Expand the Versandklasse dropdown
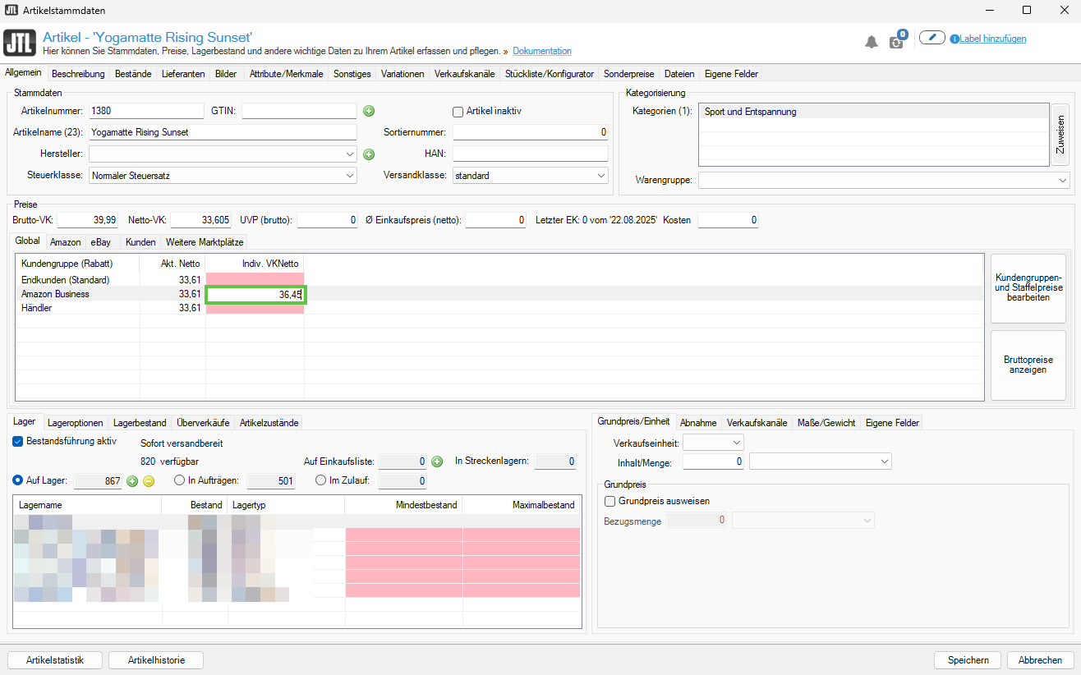 tap(530, 175)
